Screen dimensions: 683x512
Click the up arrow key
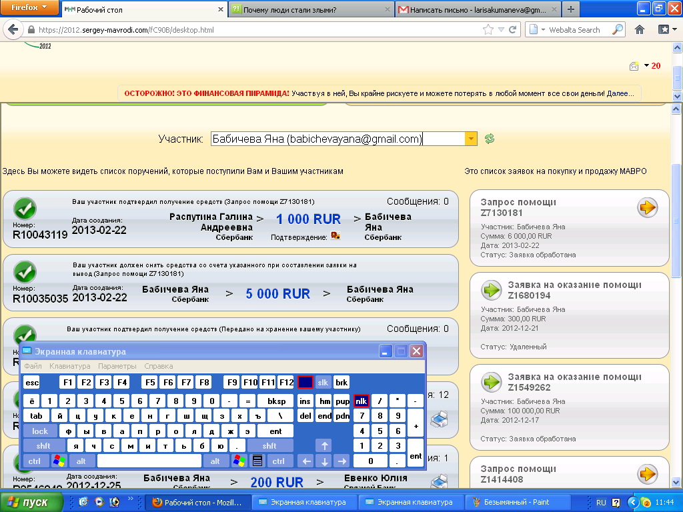tap(325, 446)
